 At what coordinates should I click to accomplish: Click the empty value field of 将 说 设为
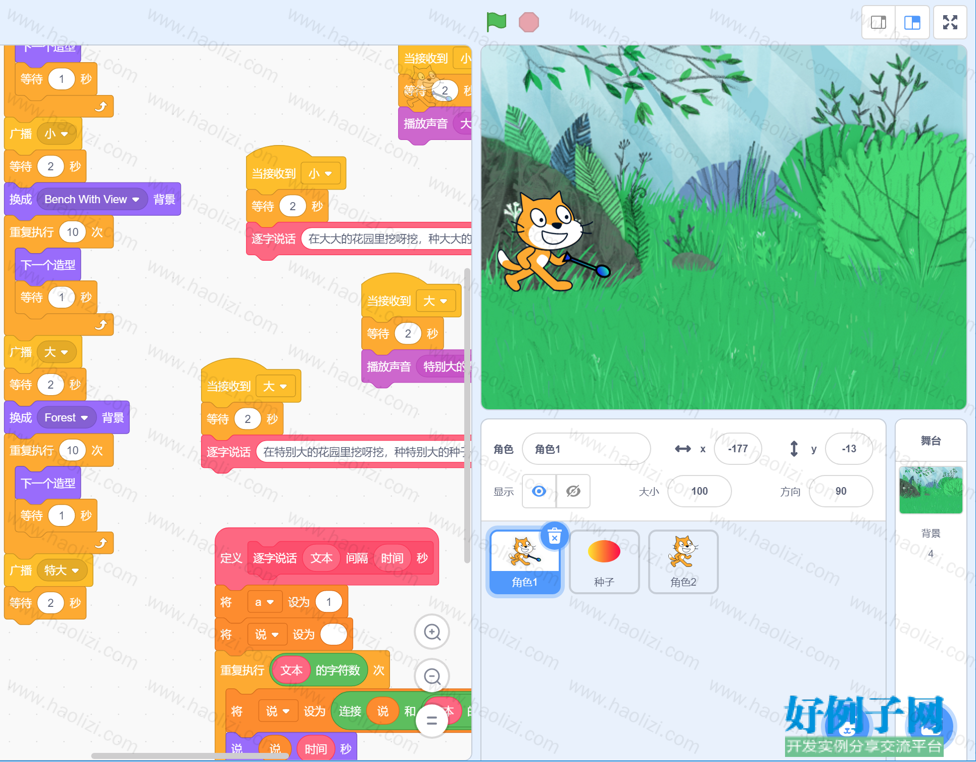click(x=334, y=635)
